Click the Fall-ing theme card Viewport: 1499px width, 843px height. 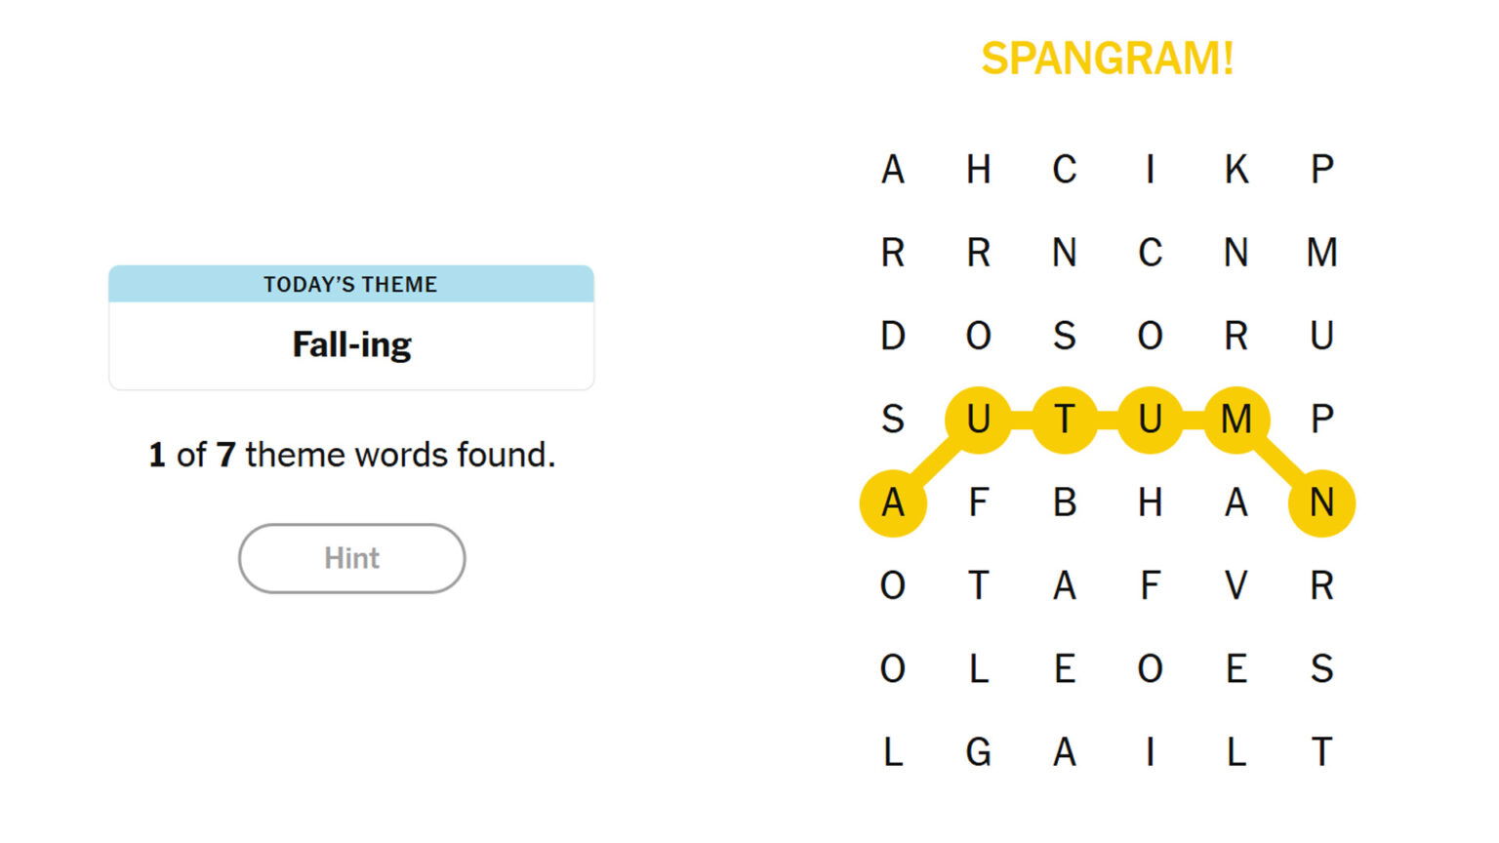pos(351,344)
